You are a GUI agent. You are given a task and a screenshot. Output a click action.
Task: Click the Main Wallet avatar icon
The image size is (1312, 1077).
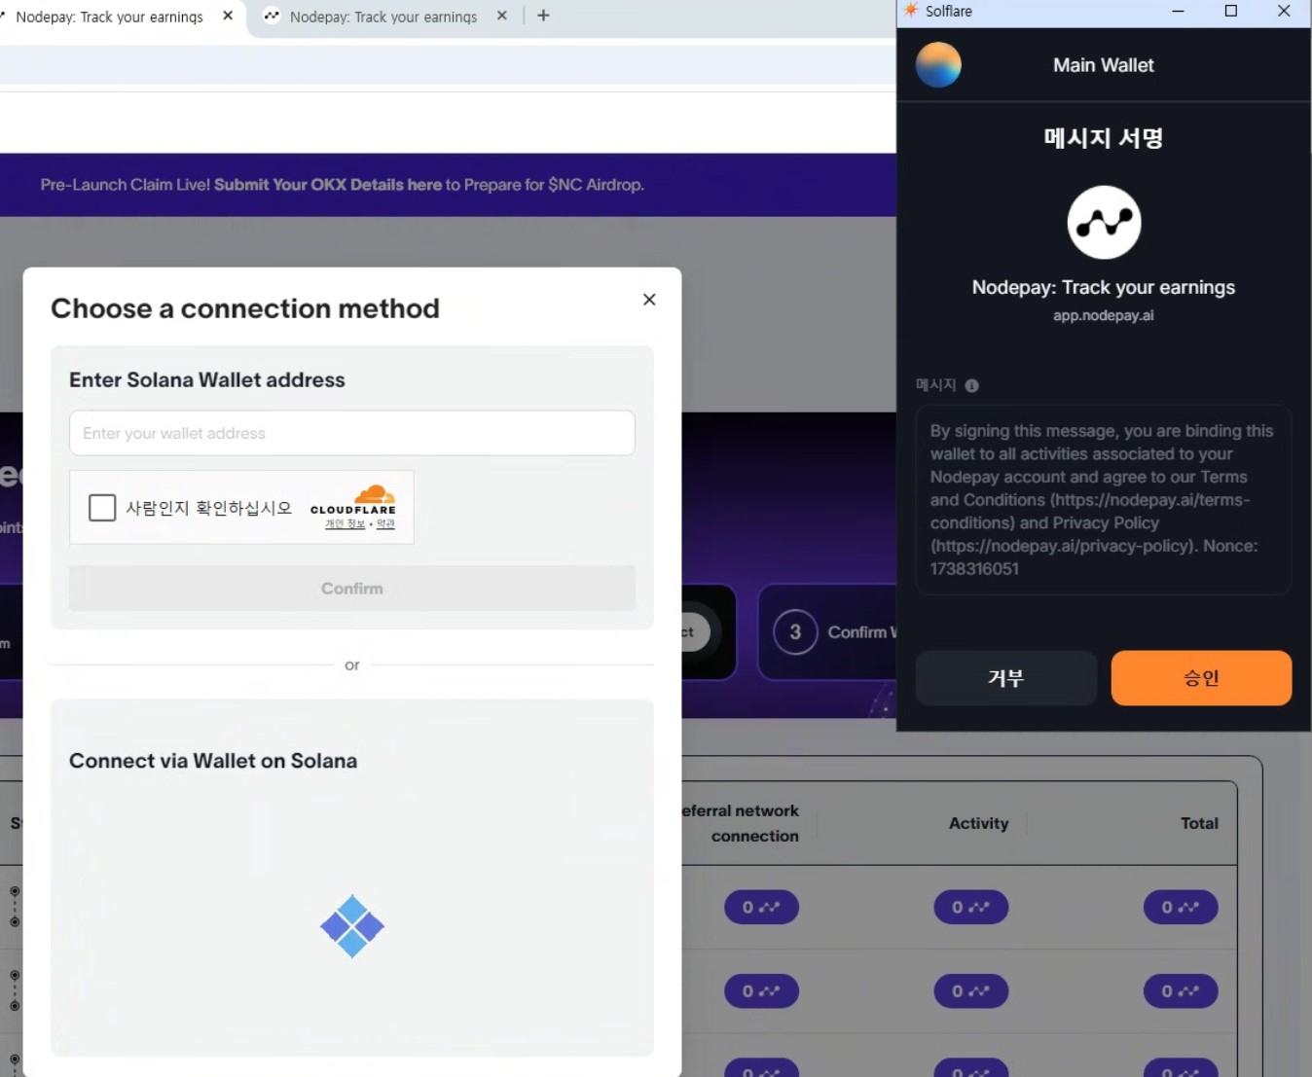pyautogui.click(x=938, y=65)
